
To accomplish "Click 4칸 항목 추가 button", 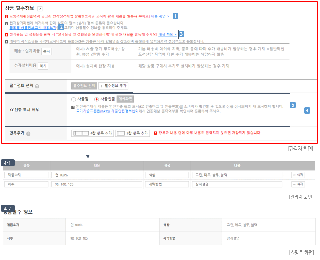I will click(92, 134).
